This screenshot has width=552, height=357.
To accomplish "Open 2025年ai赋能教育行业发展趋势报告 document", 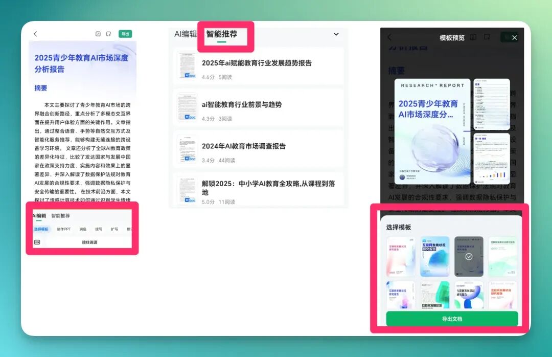I will point(259,66).
